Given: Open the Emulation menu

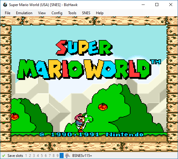Looking at the screenshot, I should click(24, 13).
